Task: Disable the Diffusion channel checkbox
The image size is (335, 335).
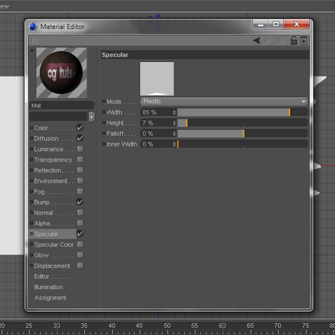Action: [x=80, y=138]
